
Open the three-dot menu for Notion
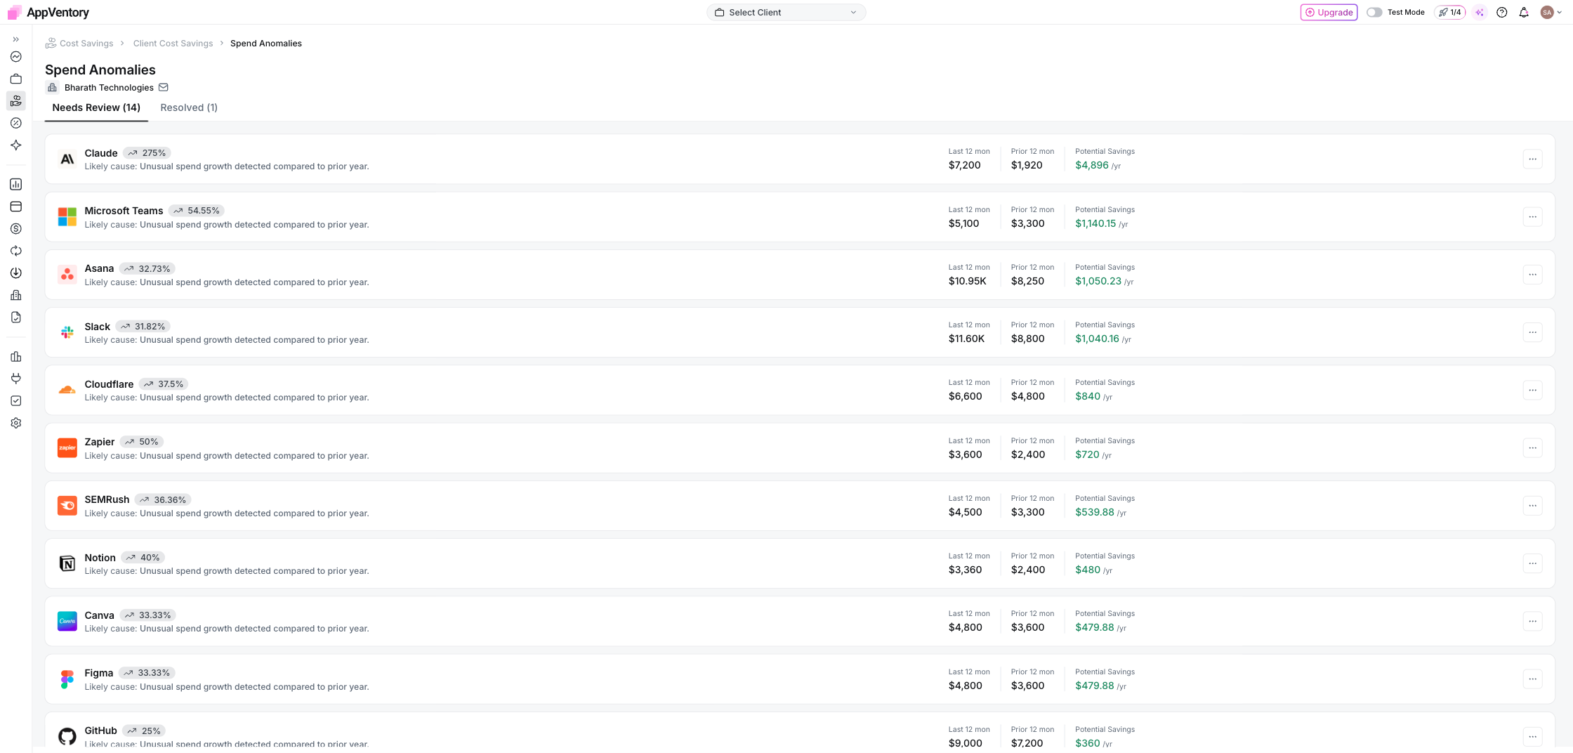tap(1533, 563)
